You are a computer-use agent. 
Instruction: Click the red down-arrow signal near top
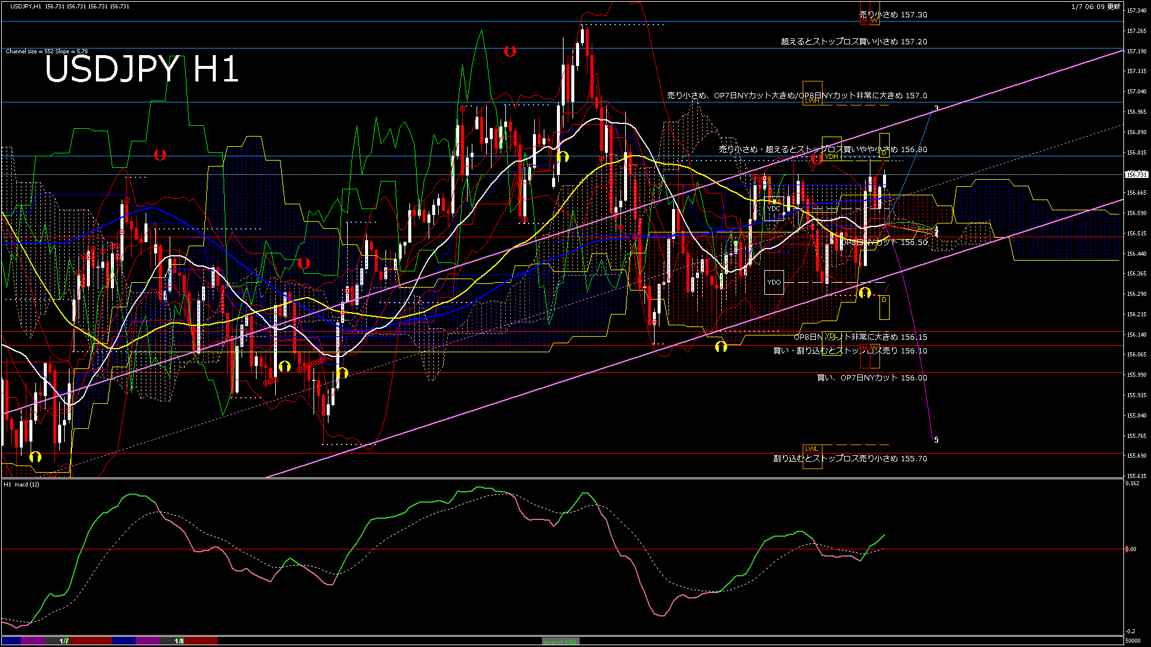click(510, 52)
